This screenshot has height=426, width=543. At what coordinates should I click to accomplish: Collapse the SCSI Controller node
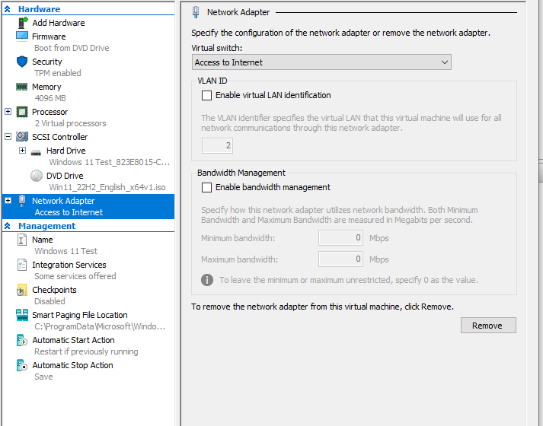coord(8,137)
